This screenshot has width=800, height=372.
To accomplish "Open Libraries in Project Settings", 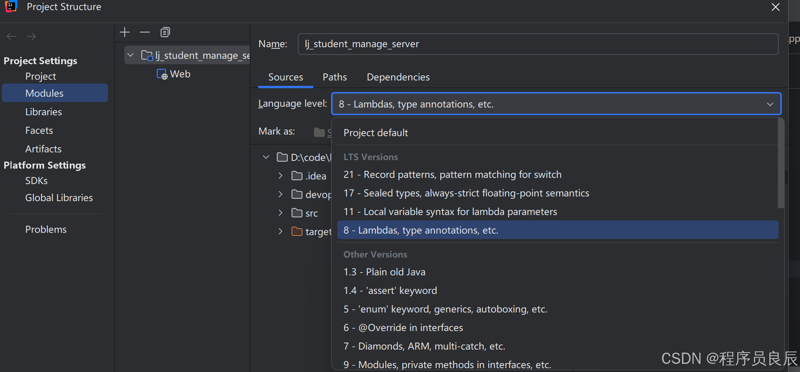I will click(x=43, y=112).
